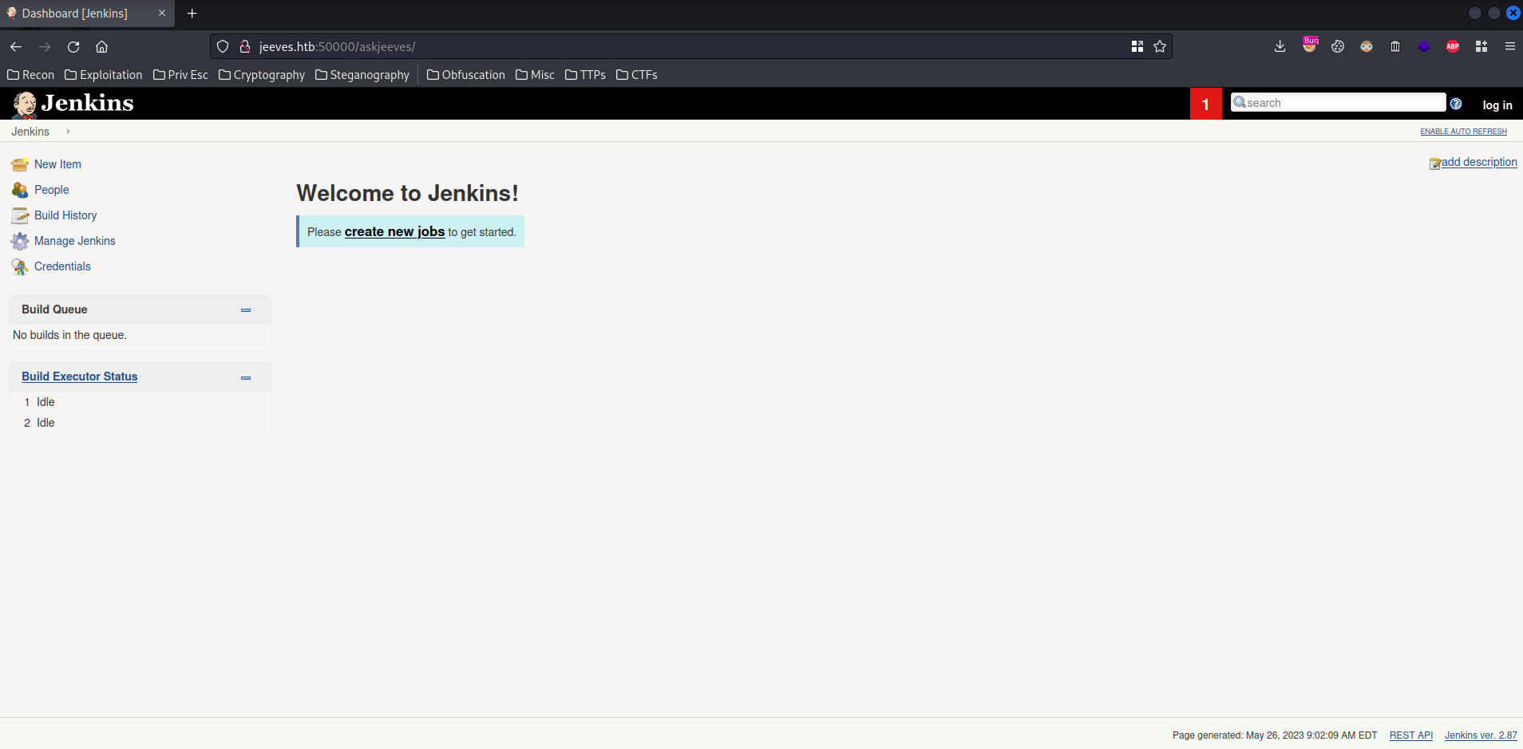1523x749 pixels.
Task: Open the browser downloads icon
Action: coord(1280,46)
